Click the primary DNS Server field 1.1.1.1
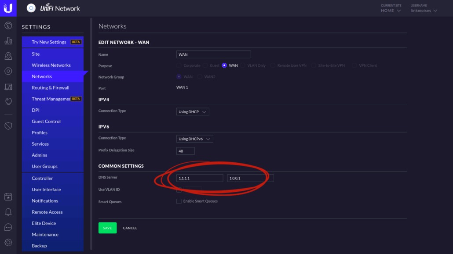Image resolution: width=453 pixels, height=254 pixels. pos(200,178)
